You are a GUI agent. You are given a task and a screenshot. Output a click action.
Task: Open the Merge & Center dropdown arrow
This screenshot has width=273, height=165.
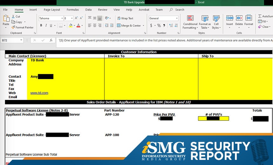[143, 26]
